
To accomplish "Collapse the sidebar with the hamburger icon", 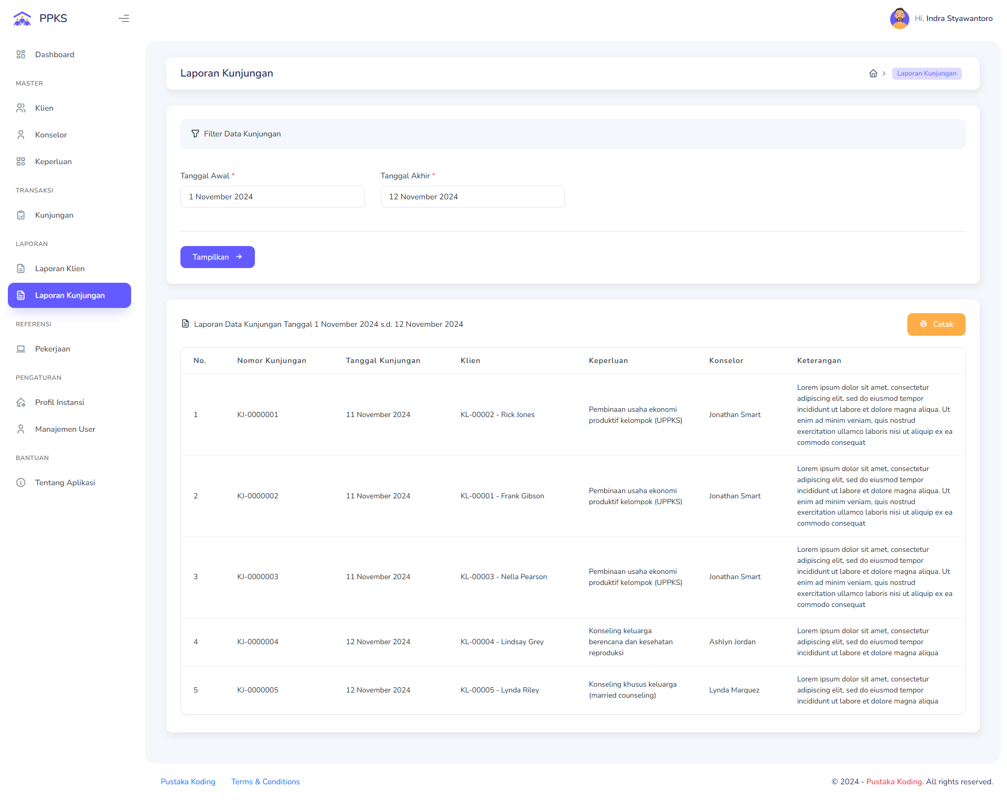I will 124,18.
